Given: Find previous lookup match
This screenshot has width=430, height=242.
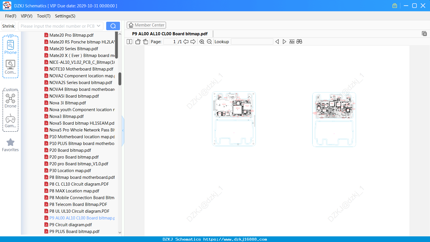Looking at the screenshot, I should tap(277, 42).
